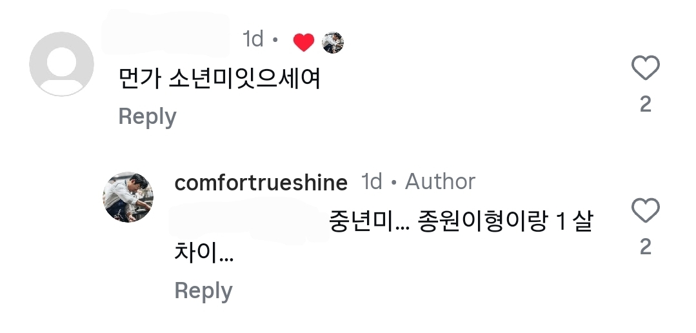Like the comment "먼가 소년미잇으세여"
The image size is (696, 333).
(645, 68)
